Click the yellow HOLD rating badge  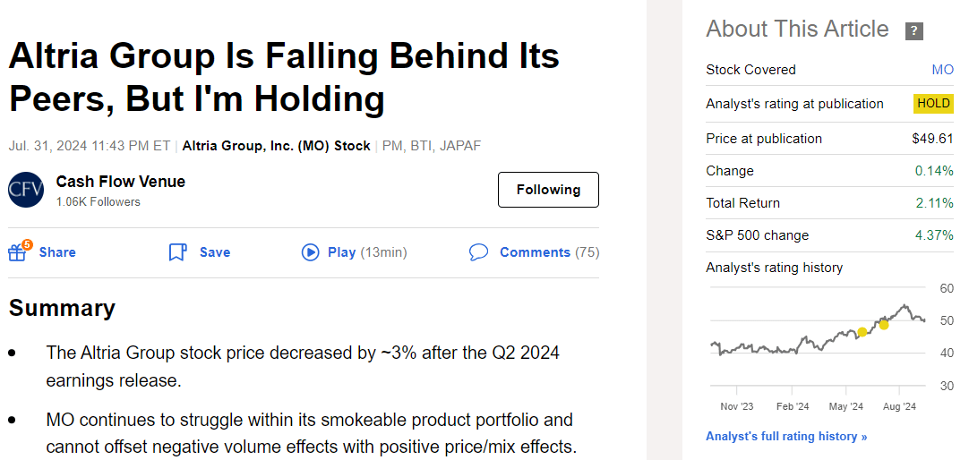[933, 104]
